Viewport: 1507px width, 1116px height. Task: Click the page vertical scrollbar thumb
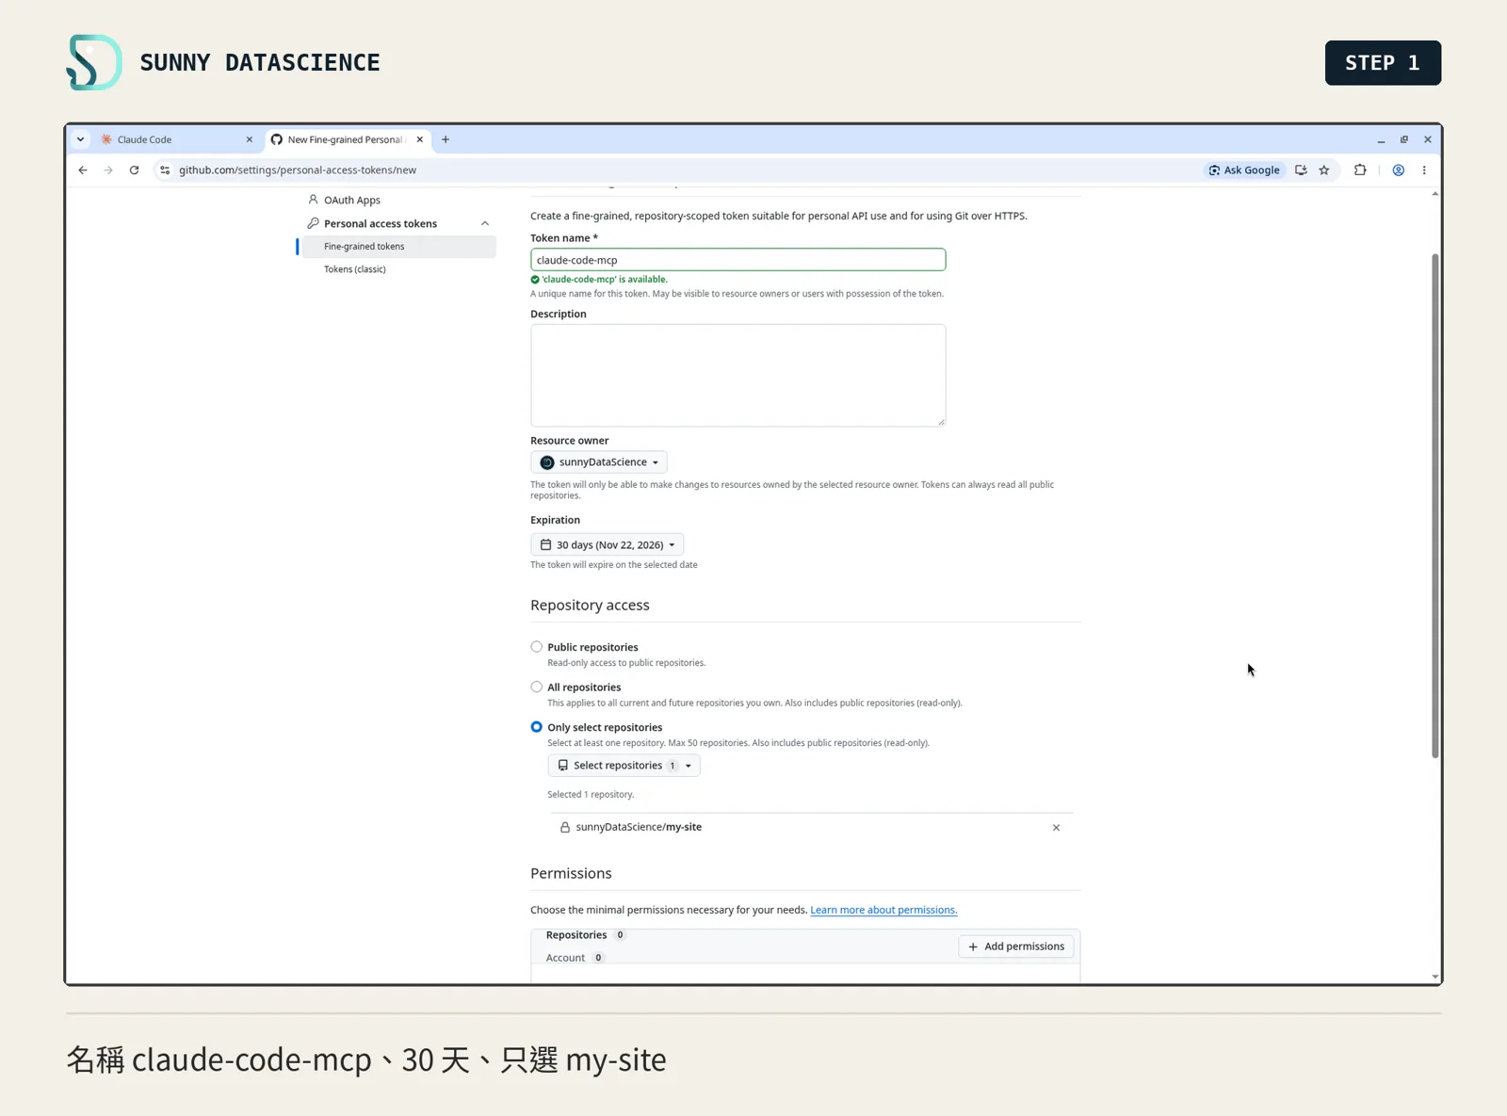click(1434, 506)
